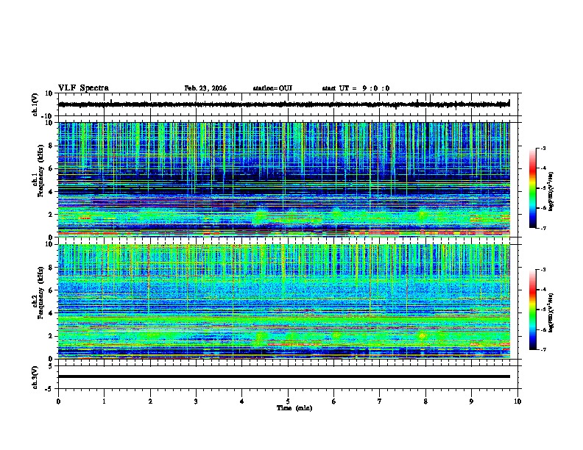Image resolution: width=583 pixels, height=450 pixels.
Task: Click the ch.2 colorbar "log(PSD)" units label
Action: tap(551, 312)
